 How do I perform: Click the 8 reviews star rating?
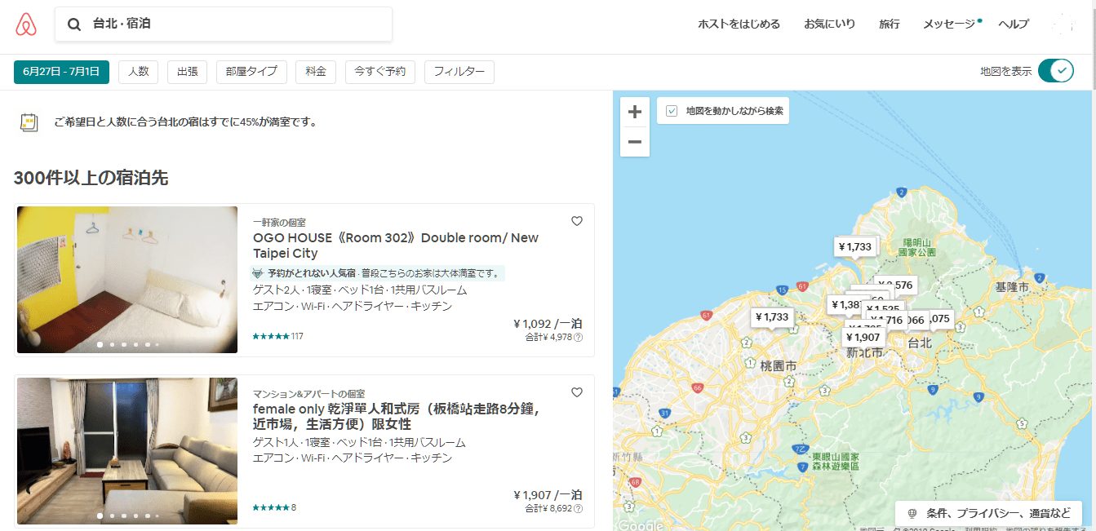pyautogui.click(x=274, y=507)
